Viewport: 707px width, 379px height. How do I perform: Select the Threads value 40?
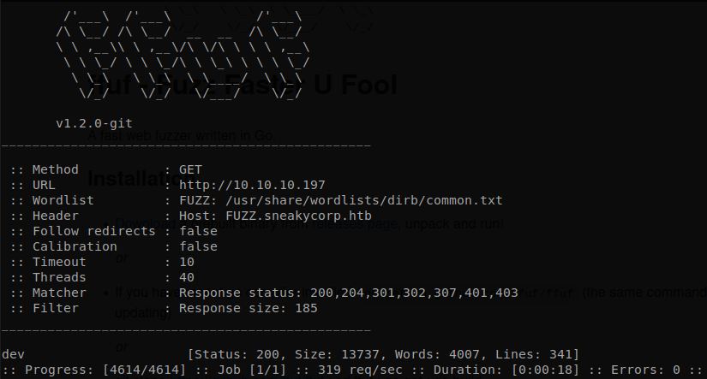click(x=187, y=277)
